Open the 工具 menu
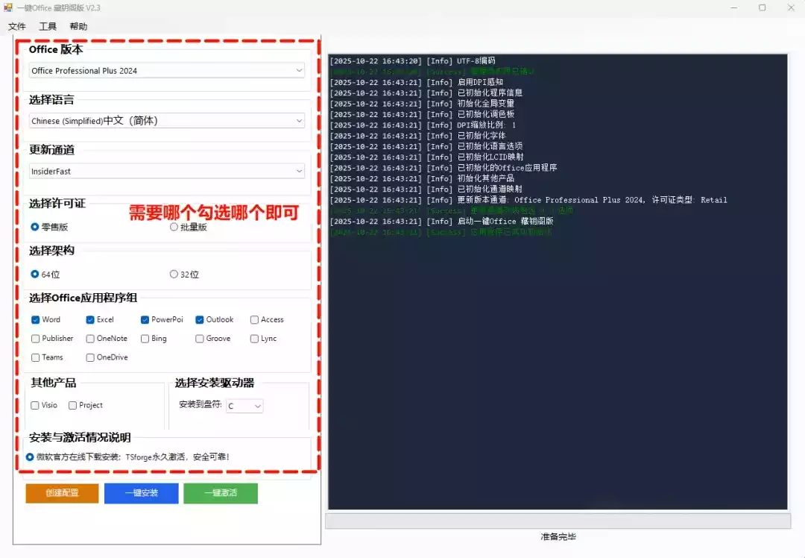The height and width of the screenshot is (558, 805). coord(48,27)
